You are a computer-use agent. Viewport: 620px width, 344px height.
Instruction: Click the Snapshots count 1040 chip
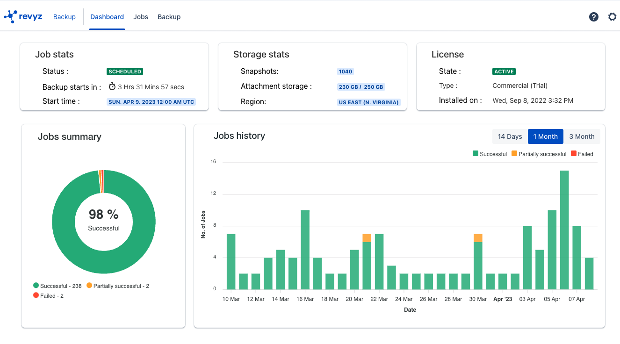(x=346, y=71)
